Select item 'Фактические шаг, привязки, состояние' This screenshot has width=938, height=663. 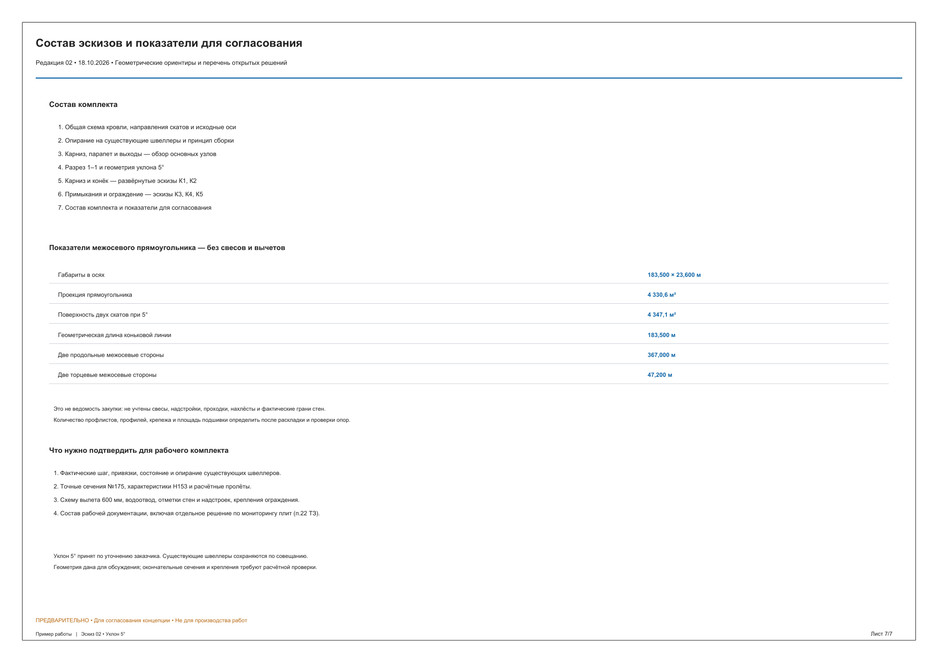(167, 473)
